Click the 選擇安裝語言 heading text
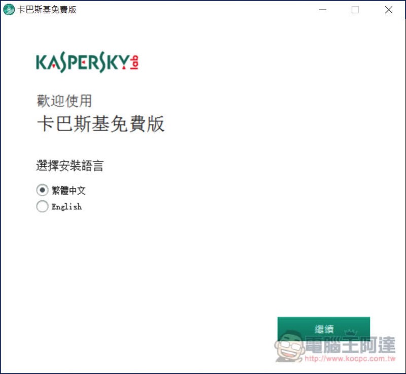Image resolution: width=406 pixels, height=374 pixels. [70, 165]
